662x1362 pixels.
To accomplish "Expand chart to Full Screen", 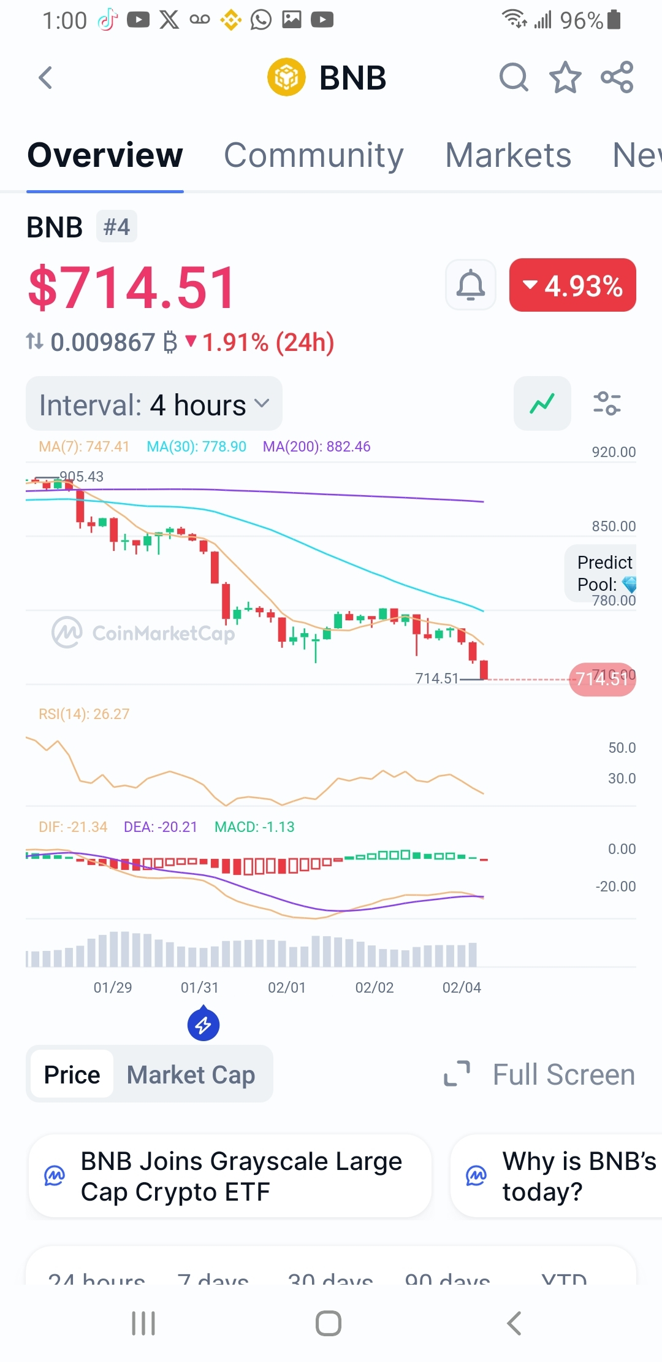I will (x=540, y=1074).
